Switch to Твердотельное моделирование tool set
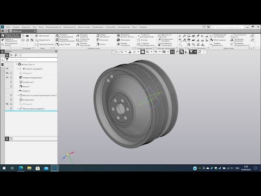Viewport: 261px width, 196px height. tap(10, 35)
